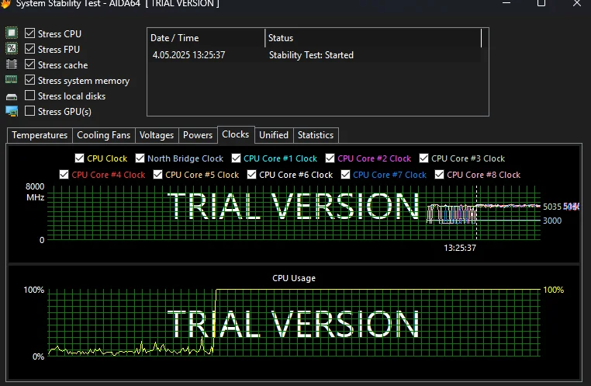Screen dimensions: 591x386
Task: Click the RAM module icon beside Stress system memory
Action: (x=12, y=80)
